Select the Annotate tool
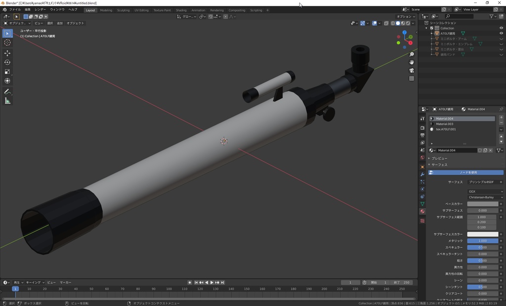 pyautogui.click(x=7, y=91)
